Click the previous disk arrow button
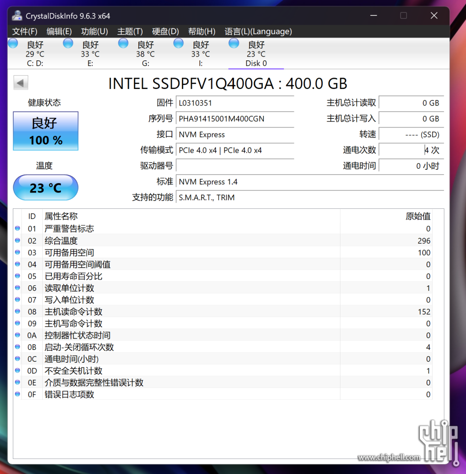The image size is (466, 474). [21, 83]
